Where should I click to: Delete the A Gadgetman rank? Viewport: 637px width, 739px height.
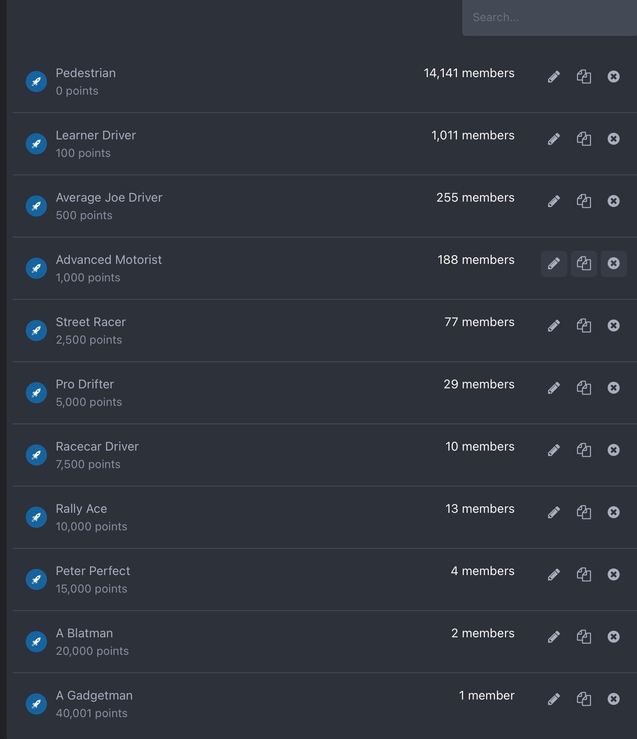613,699
